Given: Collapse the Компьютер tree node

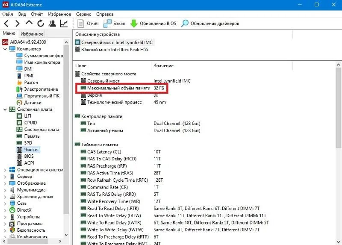Looking at the screenshot, I should click(5, 49).
